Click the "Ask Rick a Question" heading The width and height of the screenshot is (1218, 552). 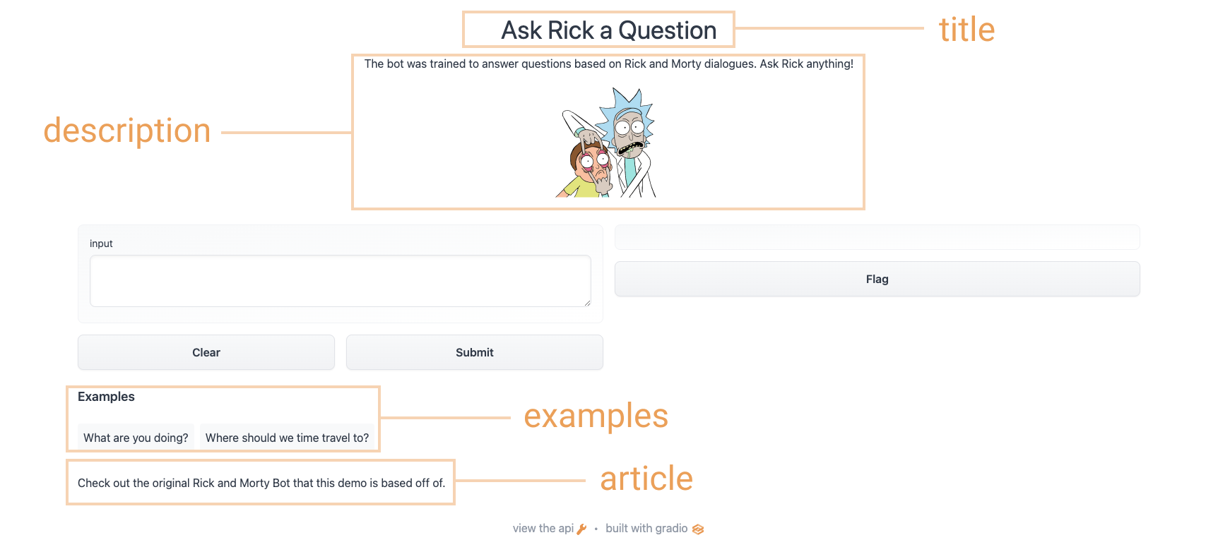pos(608,30)
